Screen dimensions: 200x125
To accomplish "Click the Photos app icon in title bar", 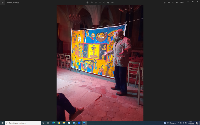I will [x=2, y=2].
